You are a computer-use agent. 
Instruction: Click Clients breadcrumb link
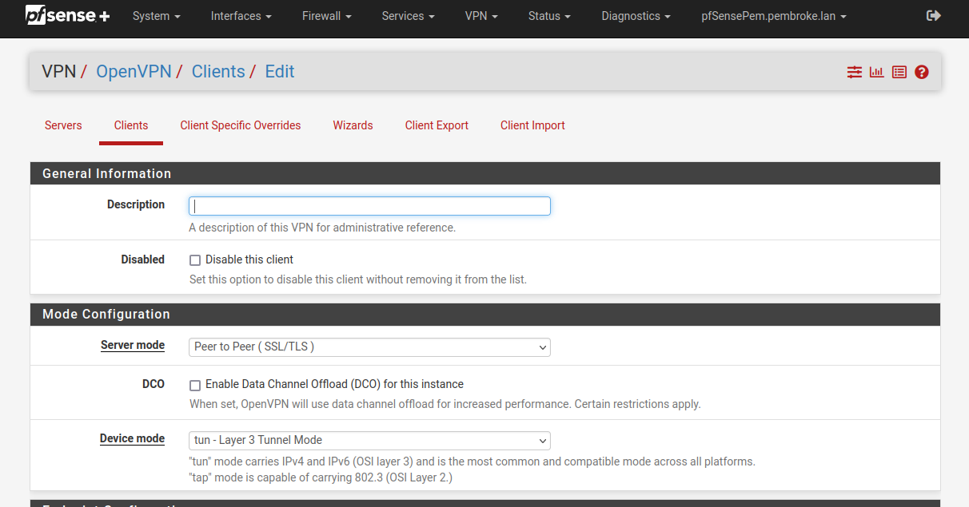(x=218, y=72)
